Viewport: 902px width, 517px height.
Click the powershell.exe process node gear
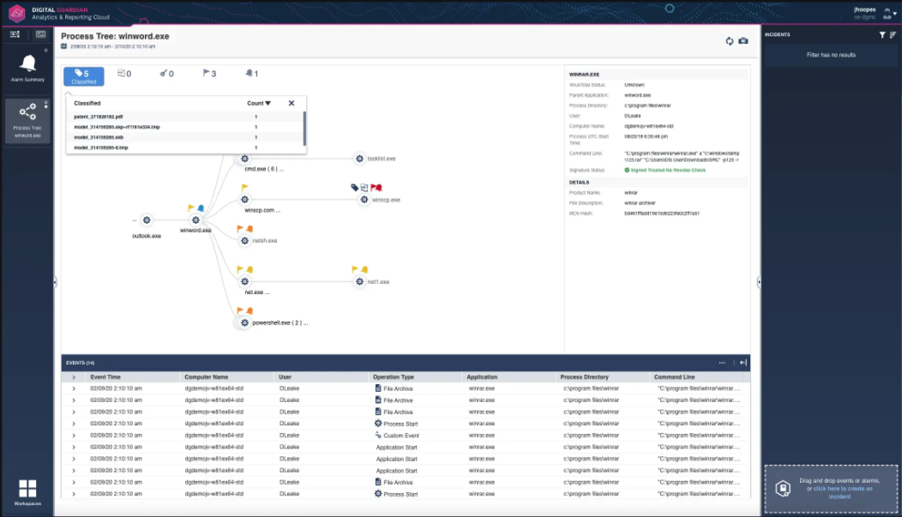244,323
